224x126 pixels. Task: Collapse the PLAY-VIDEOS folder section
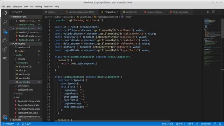pyautogui.click(x=26, y=44)
